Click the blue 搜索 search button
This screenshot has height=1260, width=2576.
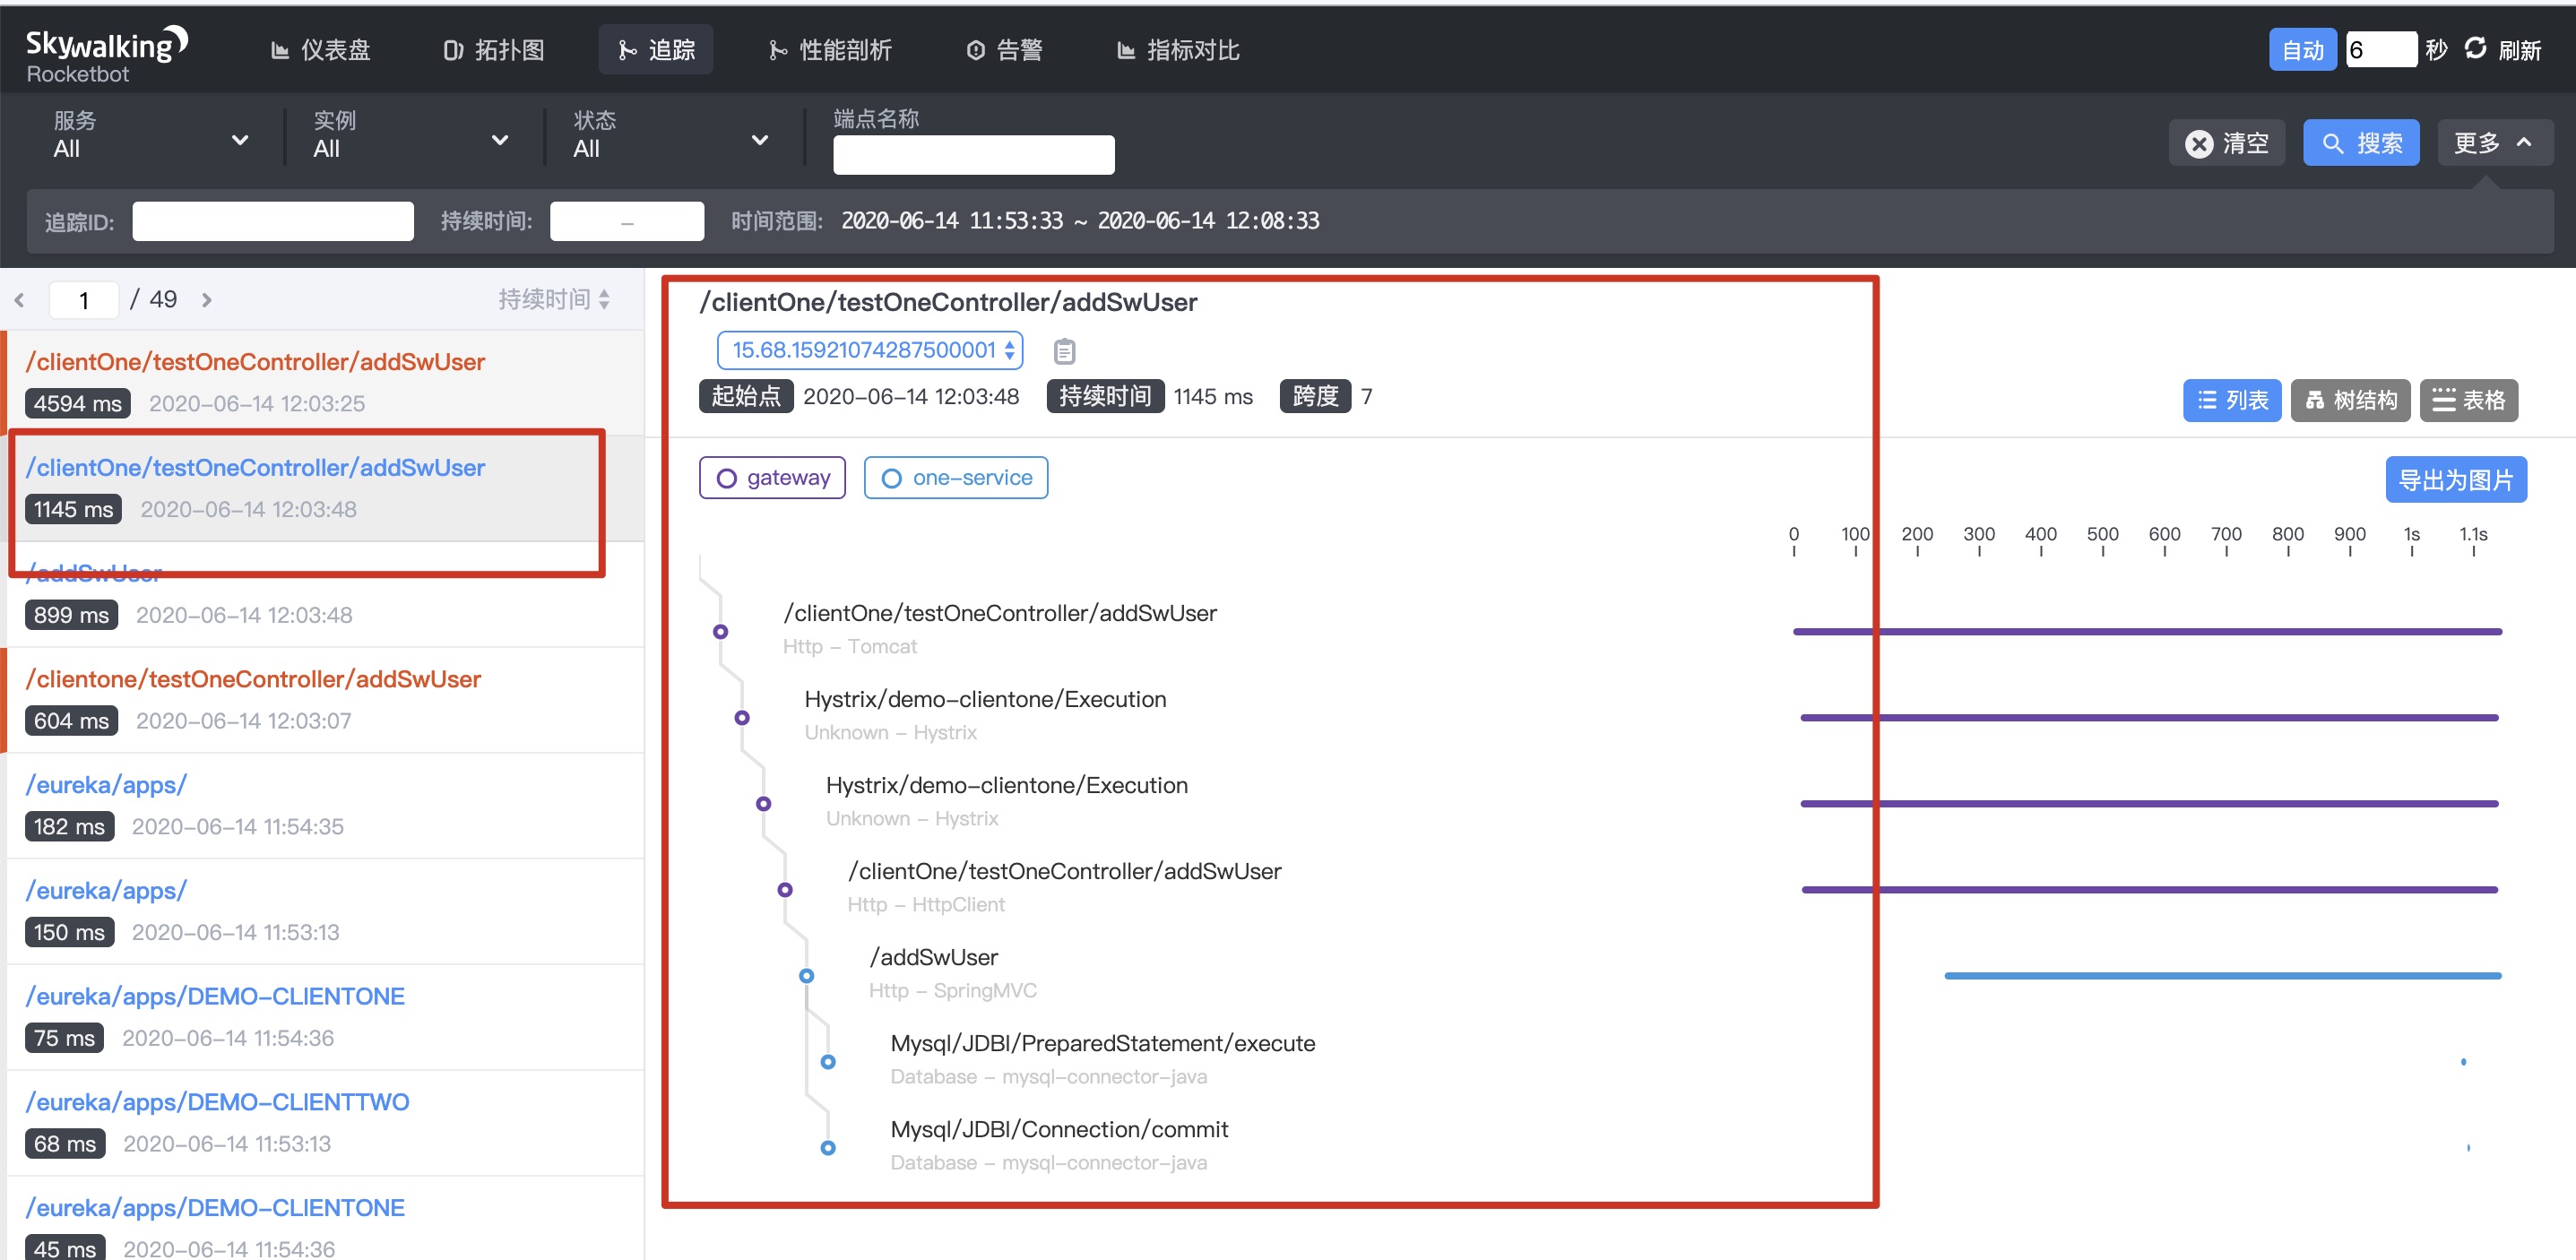coord(2360,143)
